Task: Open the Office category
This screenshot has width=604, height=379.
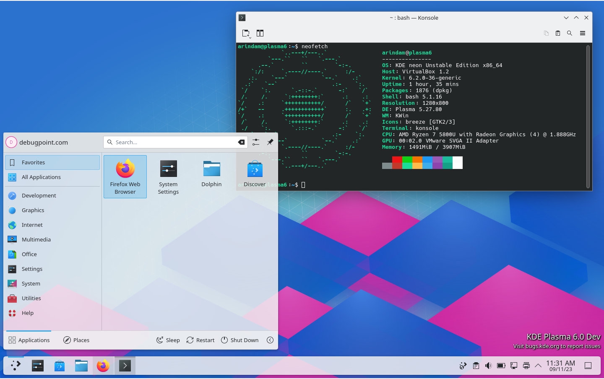Action: tap(52, 254)
